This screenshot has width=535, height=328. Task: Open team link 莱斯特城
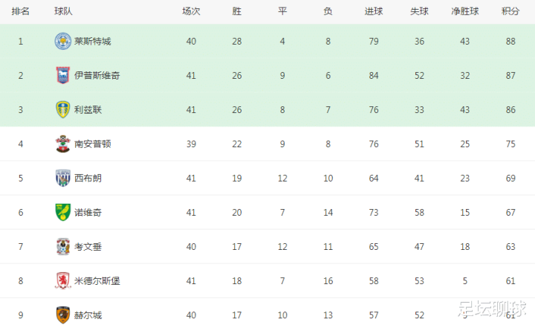coord(92,42)
